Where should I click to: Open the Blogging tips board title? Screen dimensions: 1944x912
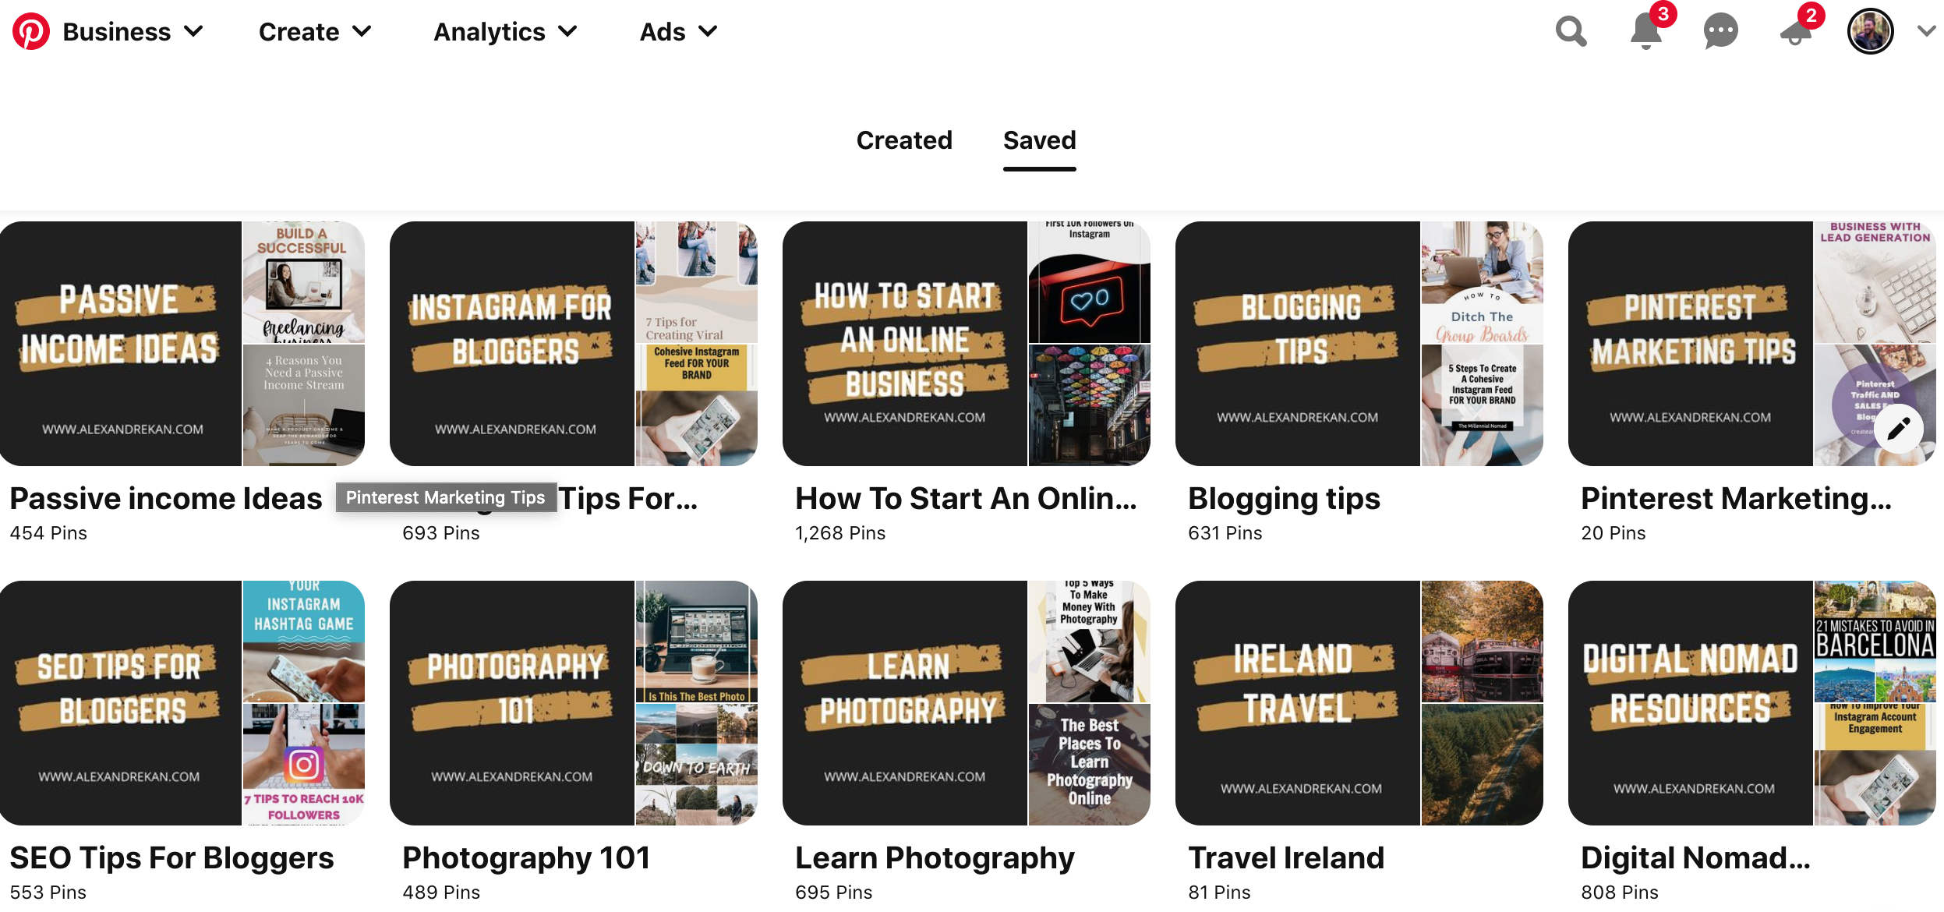tap(1284, 499)
